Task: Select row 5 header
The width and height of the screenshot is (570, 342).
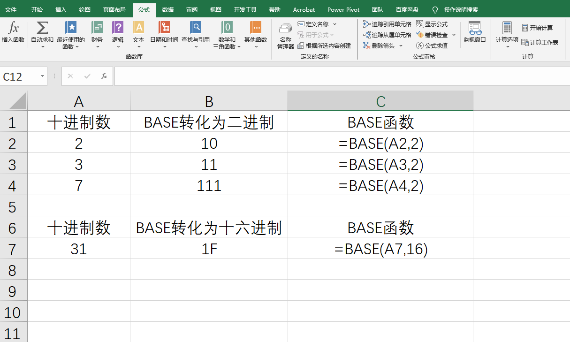Action: [14, 206]
